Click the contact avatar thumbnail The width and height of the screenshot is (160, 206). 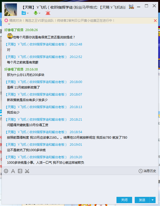point(11,10)
